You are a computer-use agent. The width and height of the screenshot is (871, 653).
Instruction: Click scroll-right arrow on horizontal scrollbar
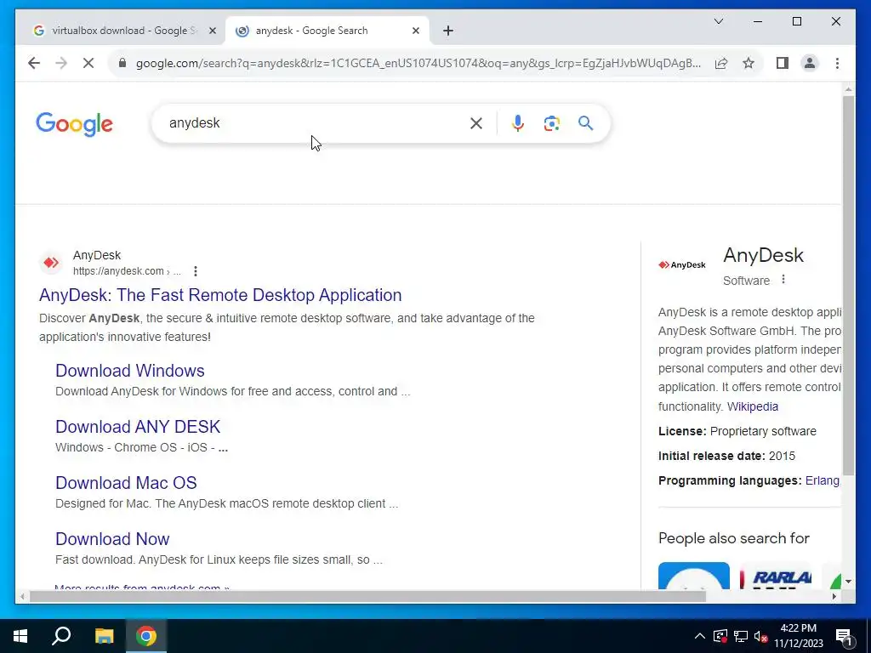834,596
